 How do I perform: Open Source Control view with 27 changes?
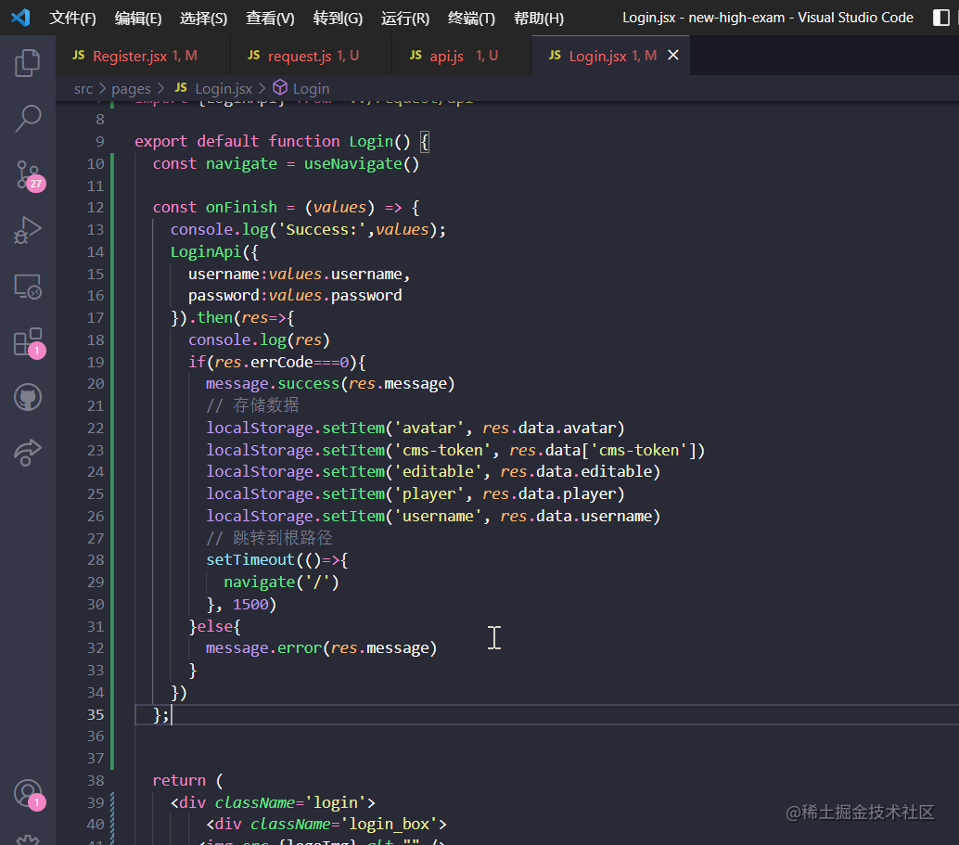(x=28, y=175)
